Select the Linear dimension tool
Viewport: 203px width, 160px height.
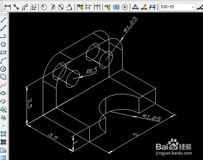click(8, 7)
